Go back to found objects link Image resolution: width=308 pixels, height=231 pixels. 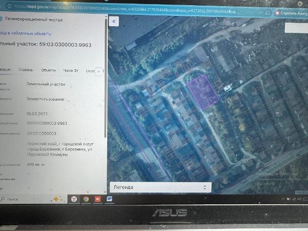26,33
